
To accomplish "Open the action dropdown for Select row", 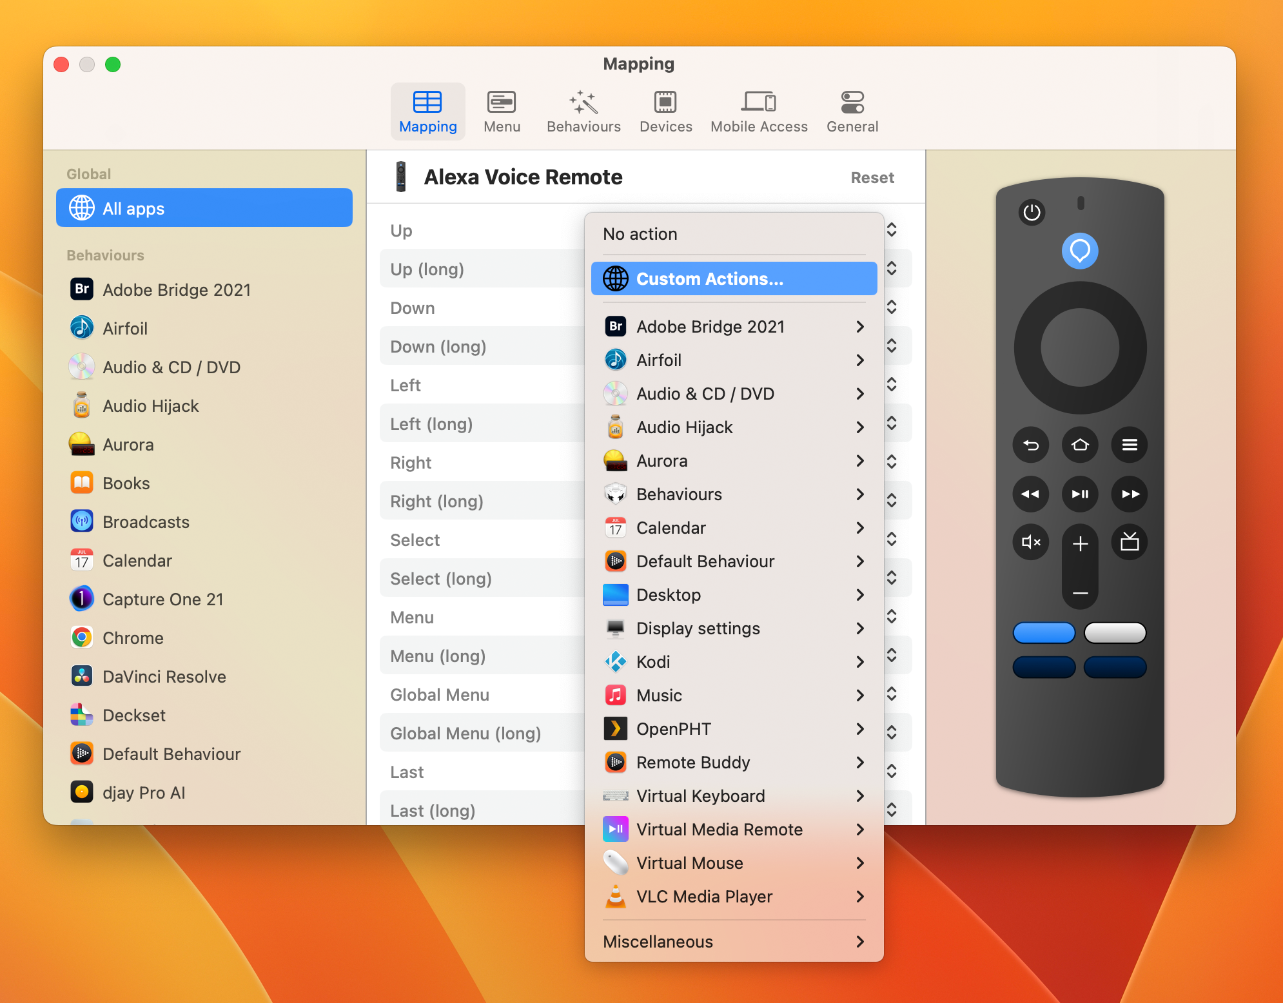I will click(x=892, y=539).
